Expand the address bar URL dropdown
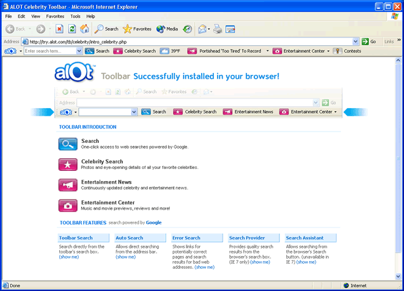This screenshot has height=291, width=404. 356,41
